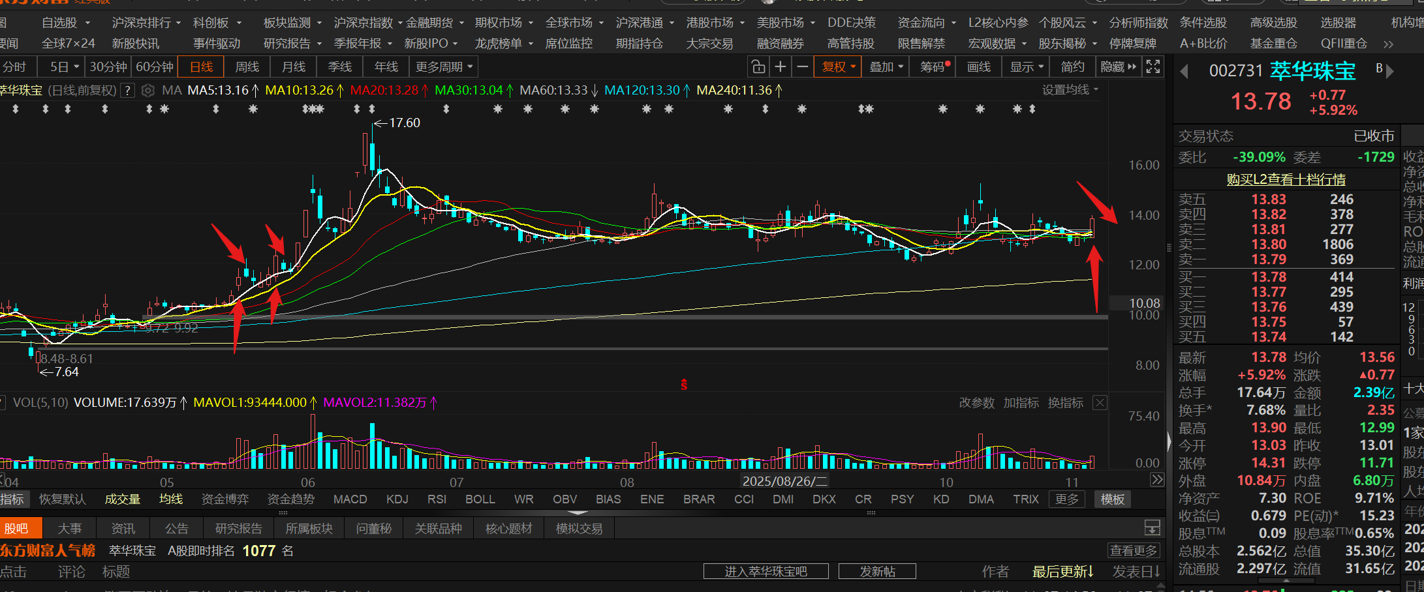This screenshot has height=592, width=1424.
Task: Open 龙虎榜单 menu
Action: 504,44
